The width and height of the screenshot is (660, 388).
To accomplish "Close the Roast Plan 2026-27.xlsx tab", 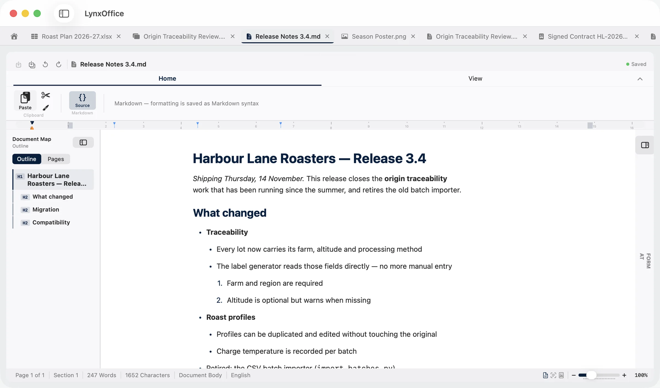I will point(119,36).
